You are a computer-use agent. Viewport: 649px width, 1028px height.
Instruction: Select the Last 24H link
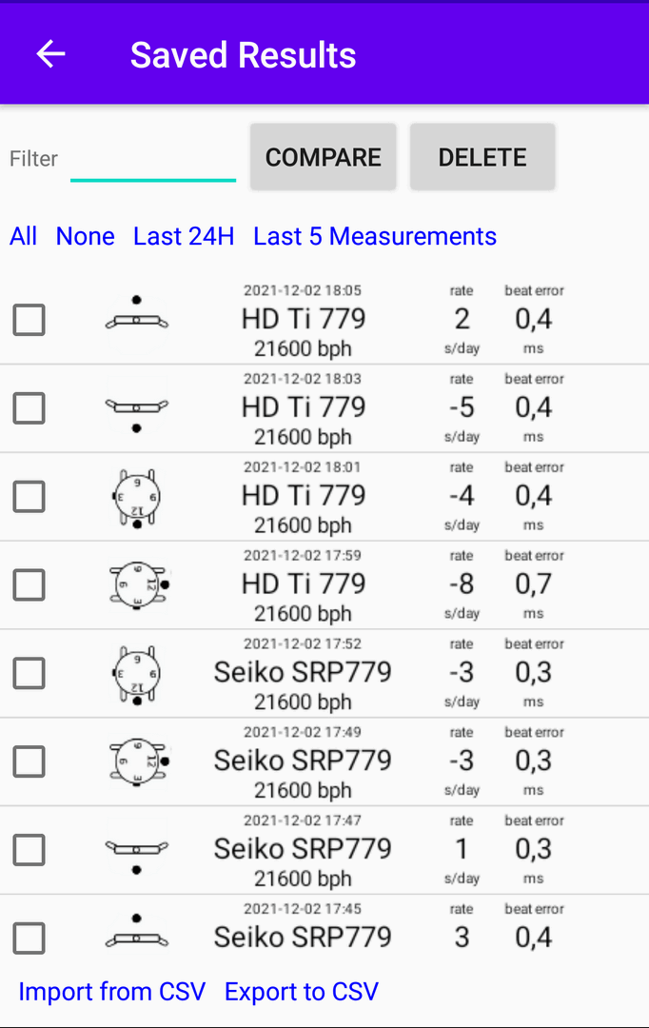click(x=184, y=236)
